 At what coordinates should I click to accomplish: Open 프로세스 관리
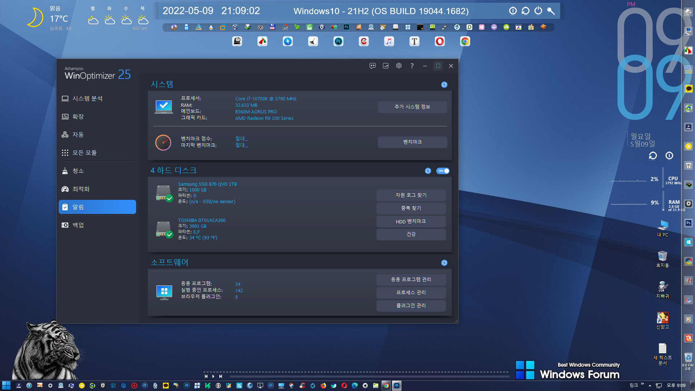411,293
